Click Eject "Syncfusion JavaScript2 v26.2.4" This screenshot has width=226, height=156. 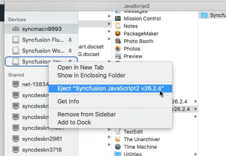point(111,88)
